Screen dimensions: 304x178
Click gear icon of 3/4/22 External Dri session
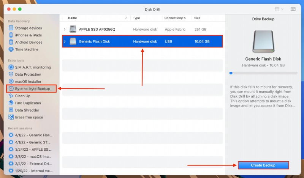[11, 164]
